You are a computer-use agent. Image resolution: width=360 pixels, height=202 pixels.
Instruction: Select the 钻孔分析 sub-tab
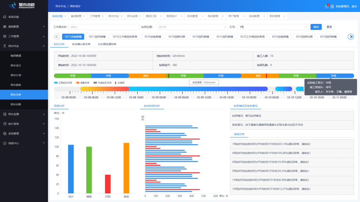(59, 44)
